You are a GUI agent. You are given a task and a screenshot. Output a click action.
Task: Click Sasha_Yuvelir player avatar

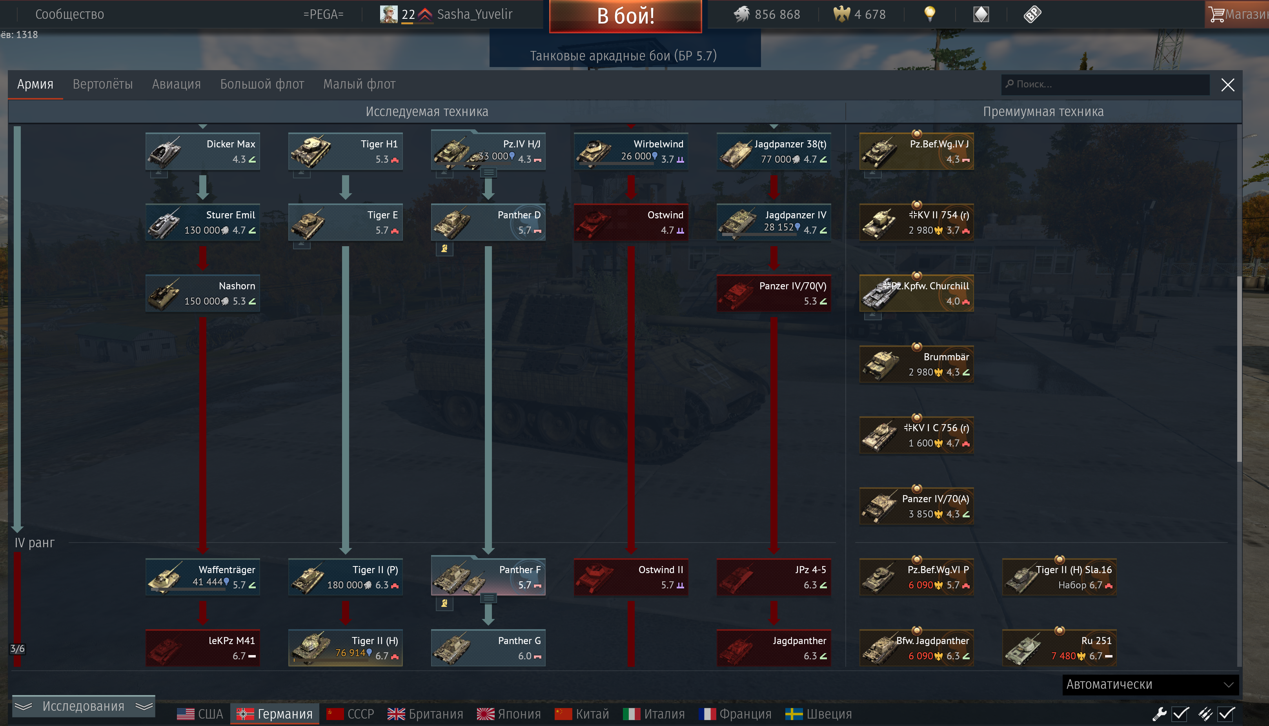pyautogui.click(x=389, y=14)
